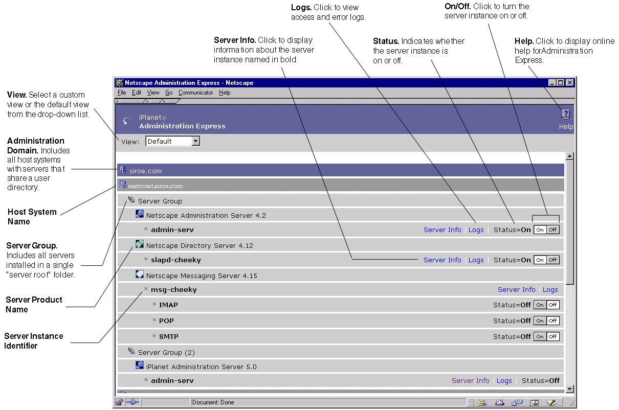The width and height of the screenshot is (619, 410).
Task: Click the slapd-cheeky instance name
Action: [176, 260]
